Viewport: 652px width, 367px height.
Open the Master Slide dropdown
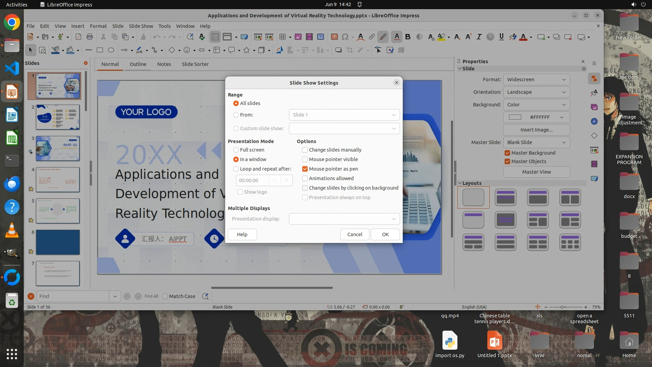click(536, 142)
